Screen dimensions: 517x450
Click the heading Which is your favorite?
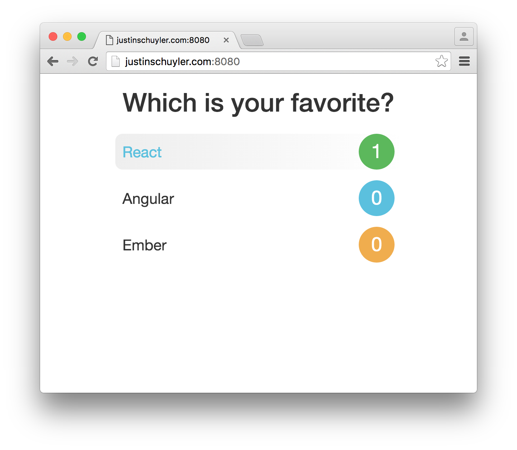point(258,103)
